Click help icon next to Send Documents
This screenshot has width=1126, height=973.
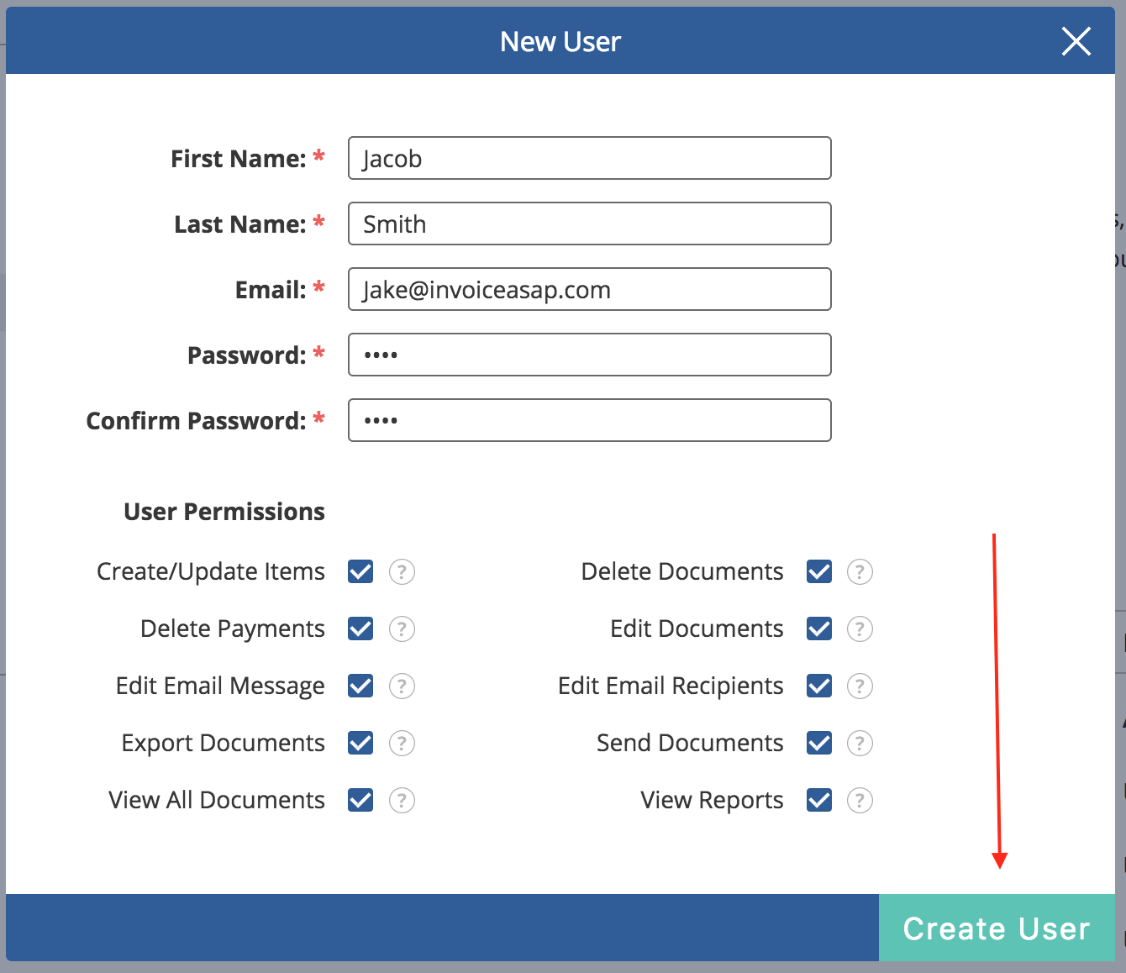pyautogui.click(x=860, y=744)
